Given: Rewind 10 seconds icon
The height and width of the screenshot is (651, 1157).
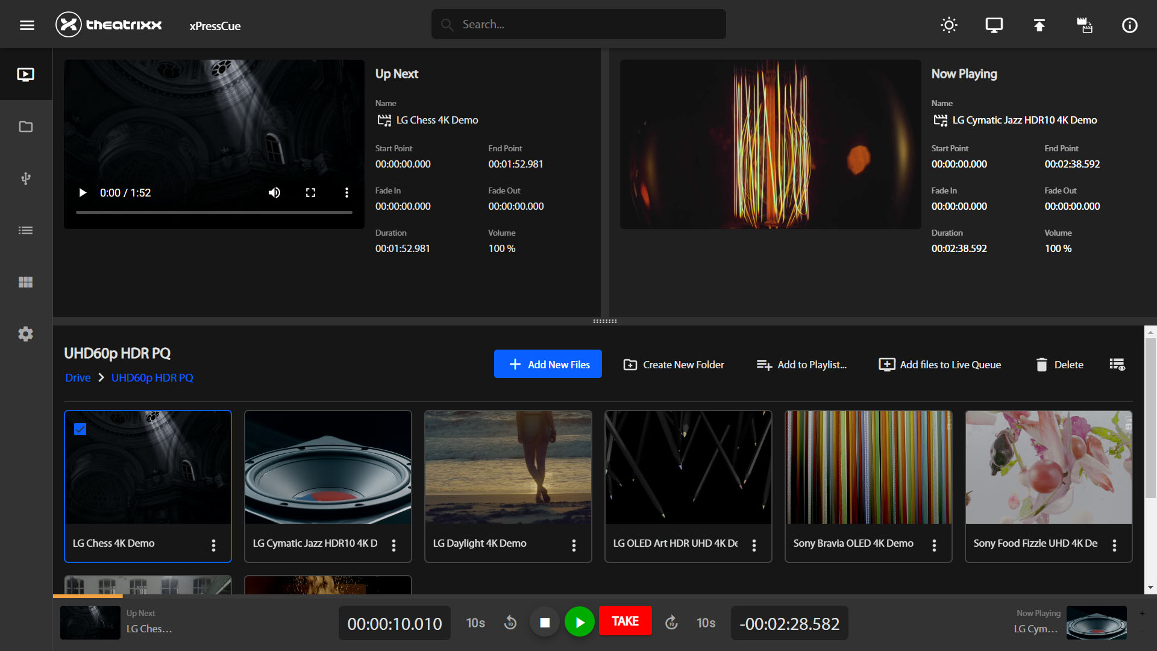Looking at the screenshot, I should click(x=510, y=623).
